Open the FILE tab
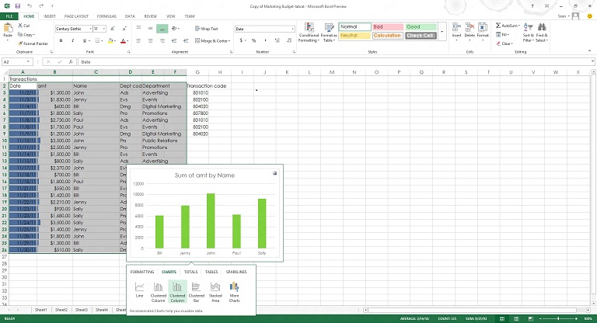597x323 pixels. (9, 16)
